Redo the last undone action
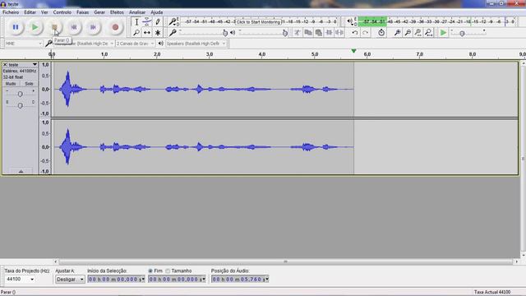The height and width of the screenshot is (296, 526). (365, 33)
